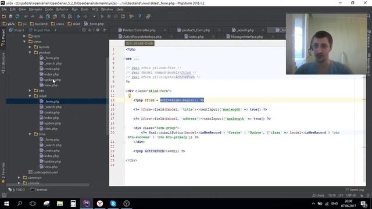Click the Cut scissors icon
This screenshot has width=372, height=209.
(41, 16)
